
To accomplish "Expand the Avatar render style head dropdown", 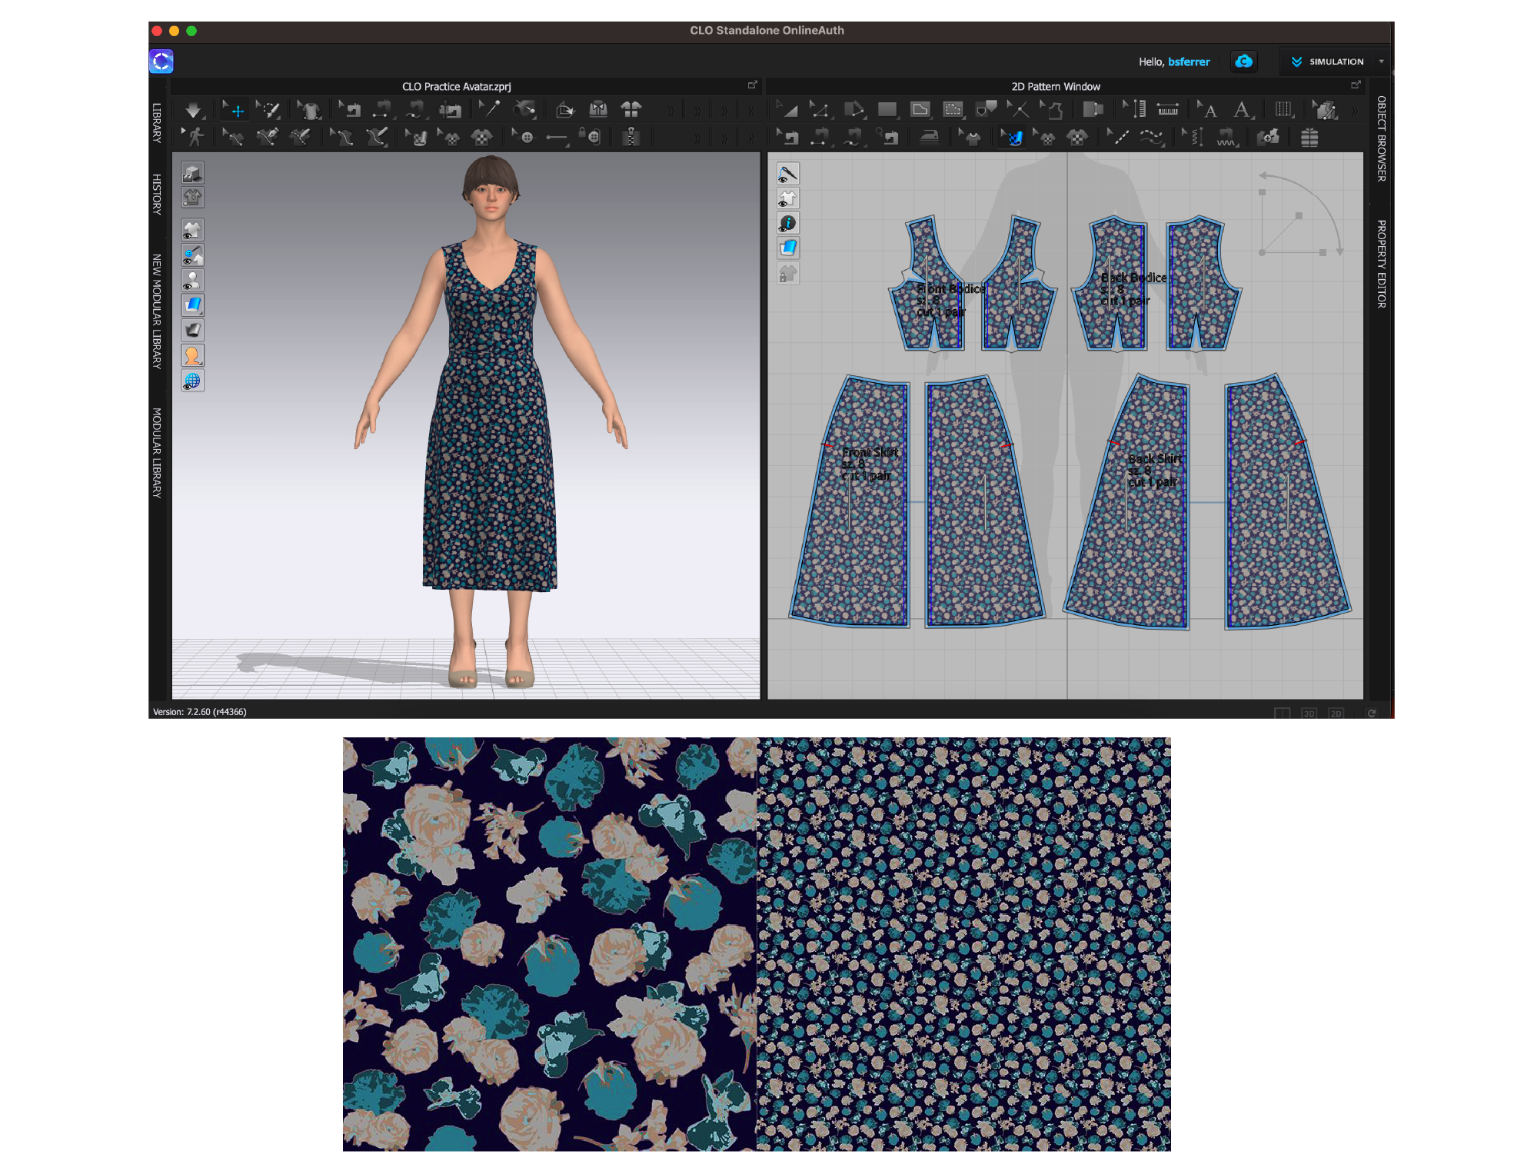I will [192, 356].
